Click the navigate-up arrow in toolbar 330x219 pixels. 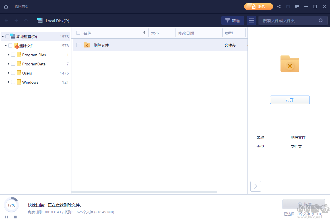(26, 20)
